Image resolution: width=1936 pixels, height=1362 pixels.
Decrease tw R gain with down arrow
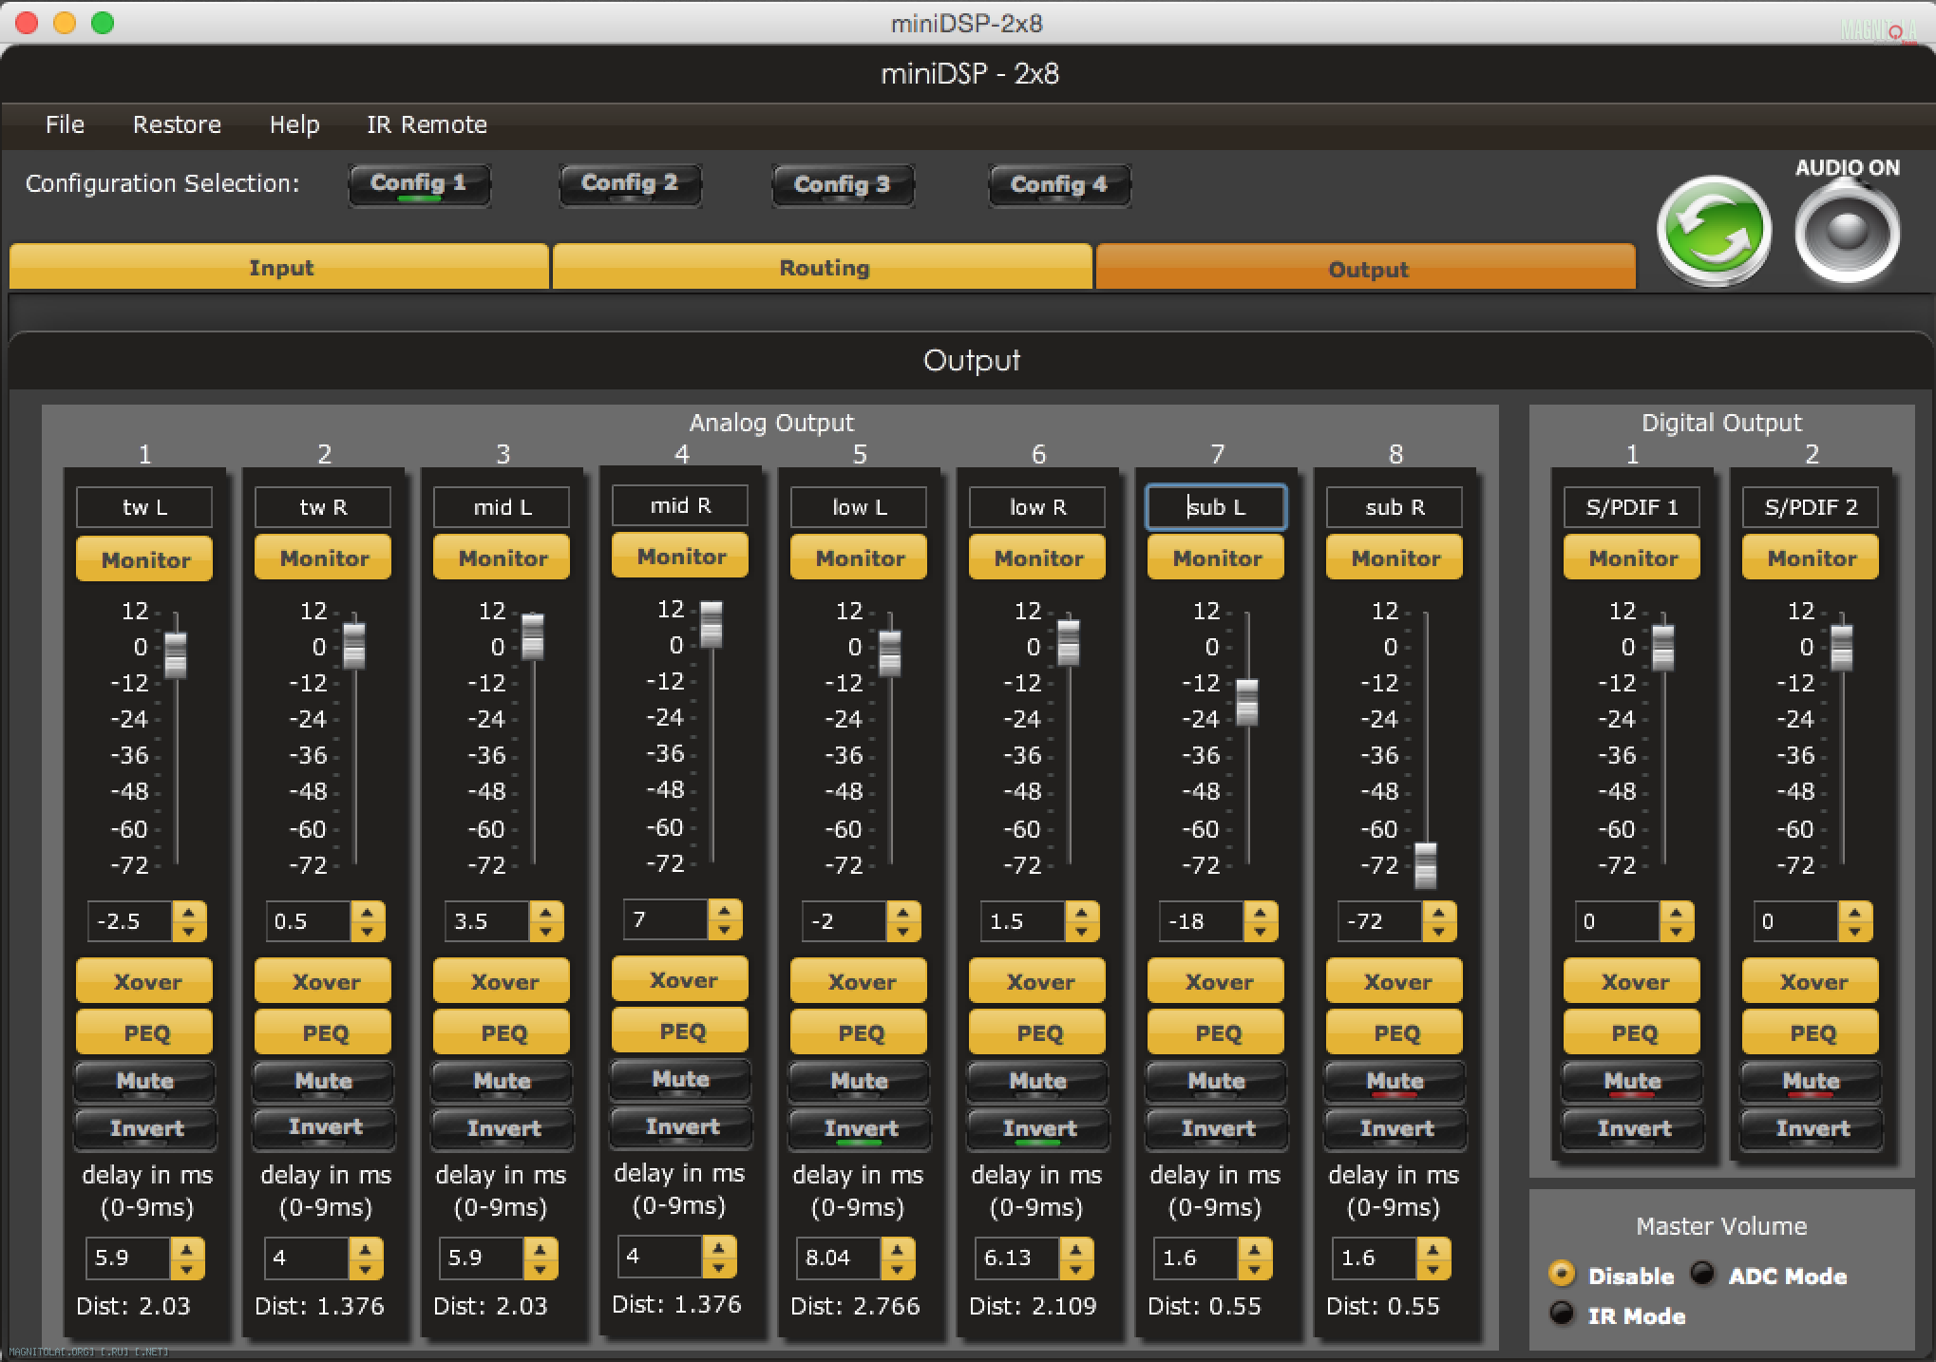pos(367,932)
